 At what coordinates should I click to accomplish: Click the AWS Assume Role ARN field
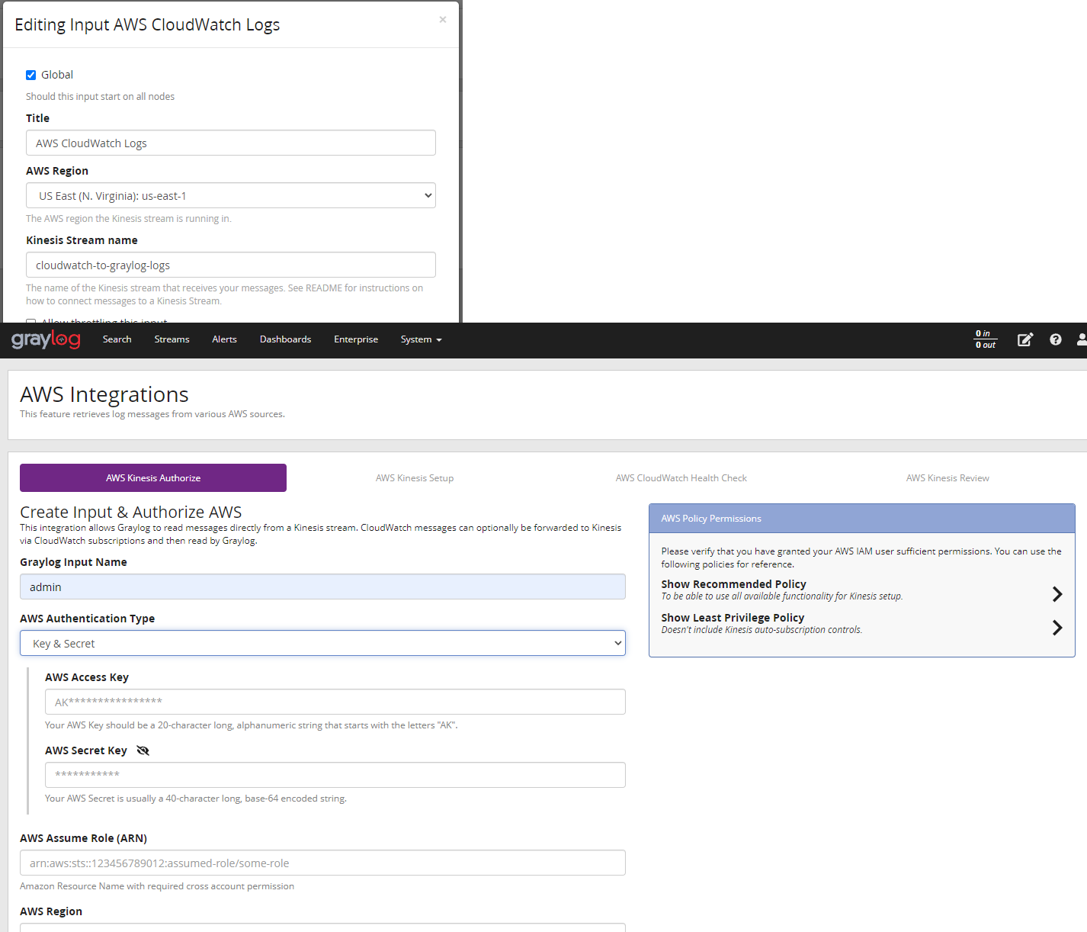322,863
